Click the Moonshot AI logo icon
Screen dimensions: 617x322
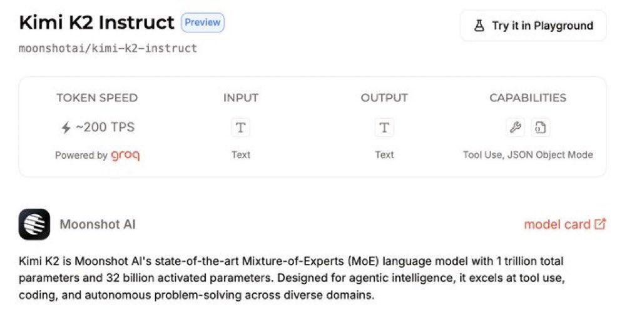point(34,224)
